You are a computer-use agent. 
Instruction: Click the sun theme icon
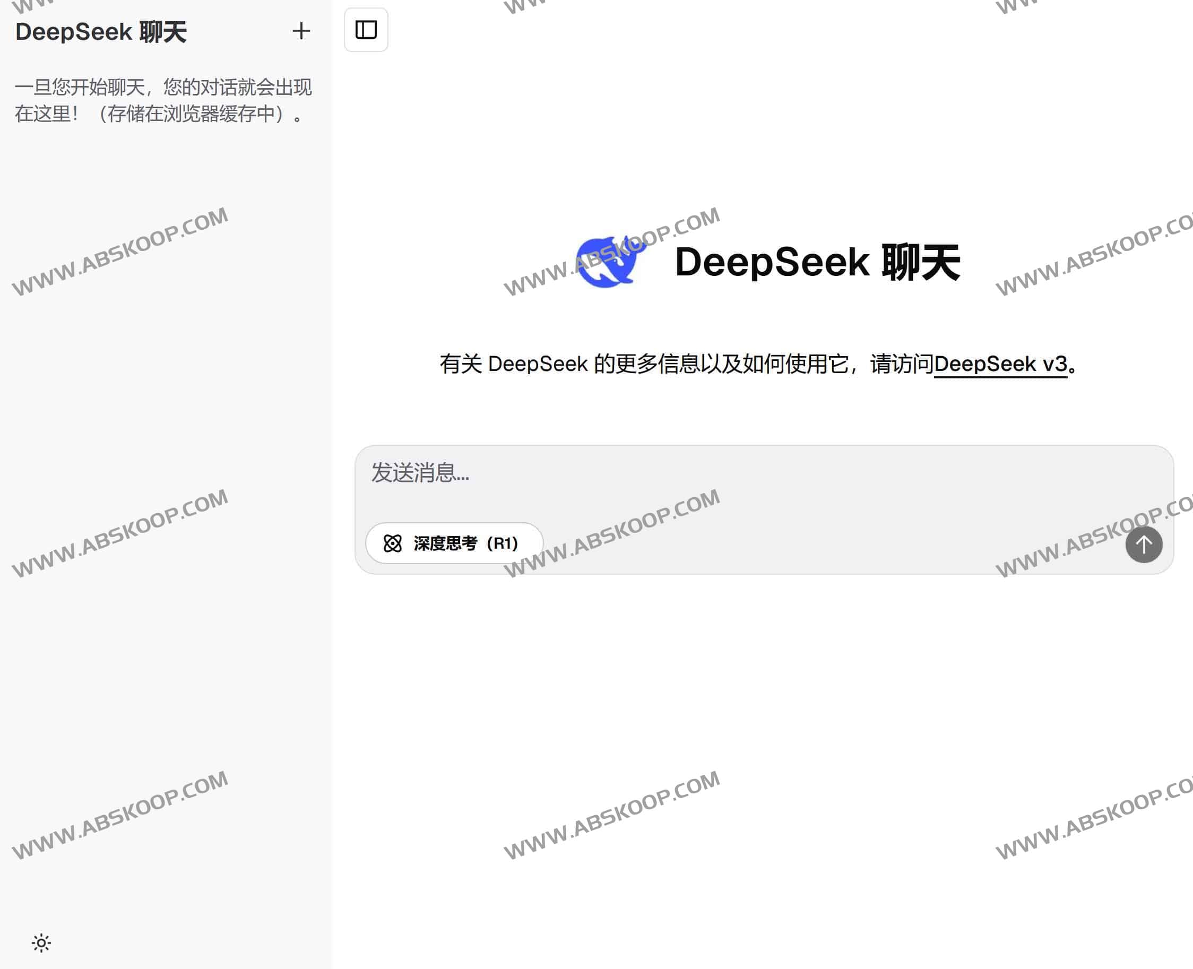(41, 943)
